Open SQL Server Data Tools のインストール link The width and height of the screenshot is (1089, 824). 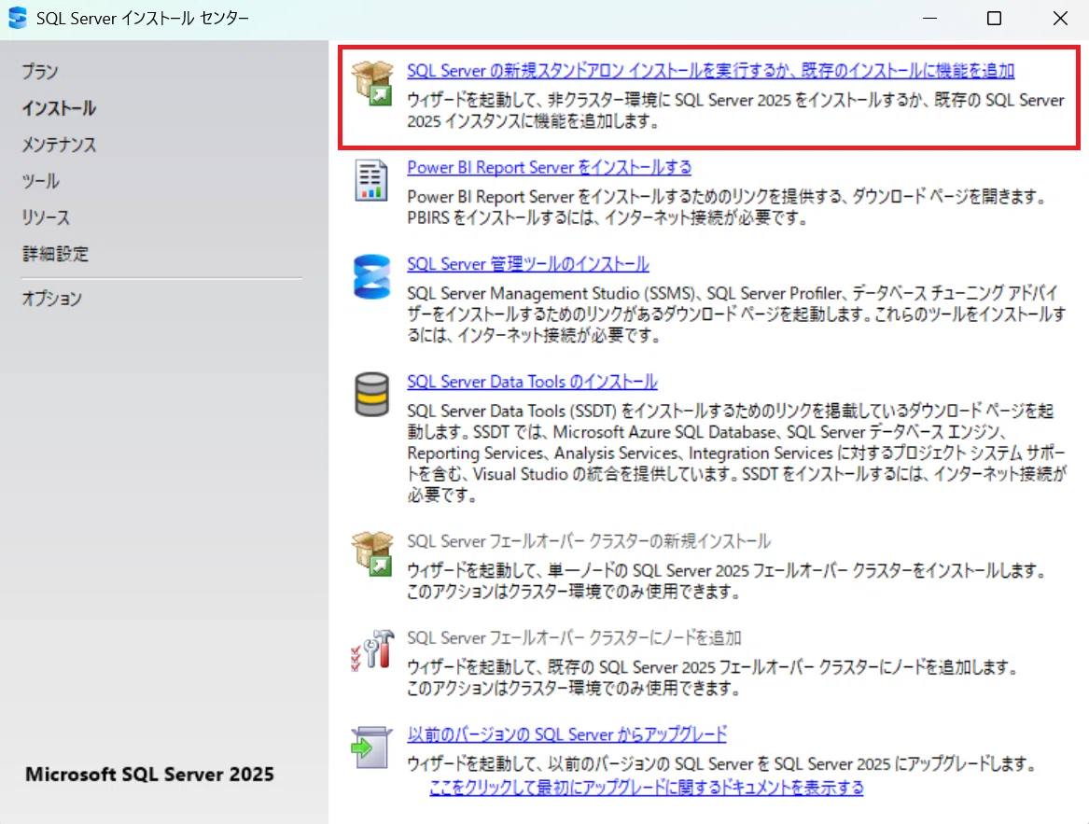click(532, 382)
